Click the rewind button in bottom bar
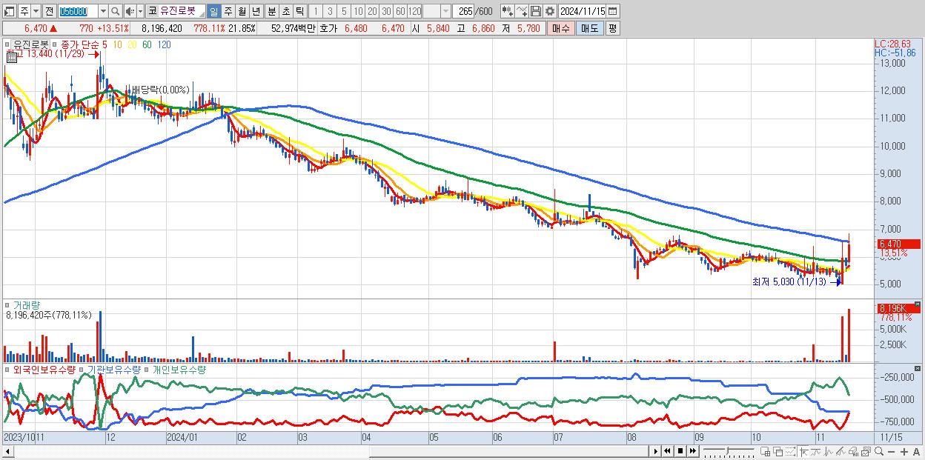925x460 pixels. click(667, 451)
